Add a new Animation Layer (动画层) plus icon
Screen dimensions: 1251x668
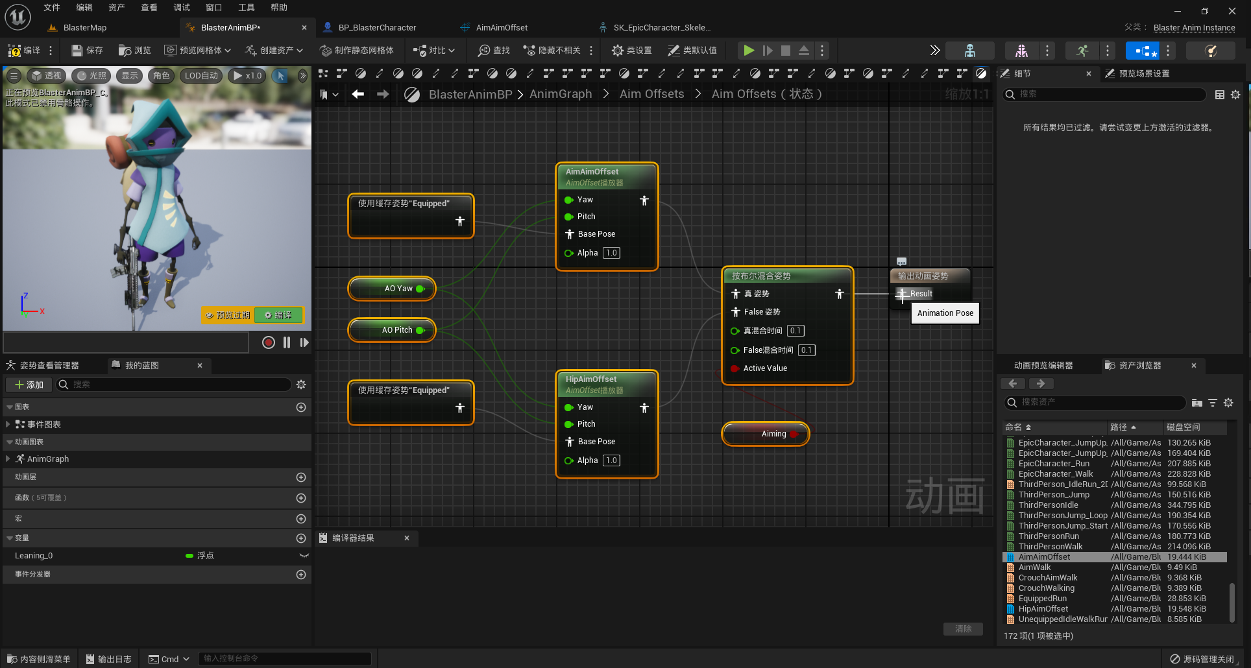point(301,477)
